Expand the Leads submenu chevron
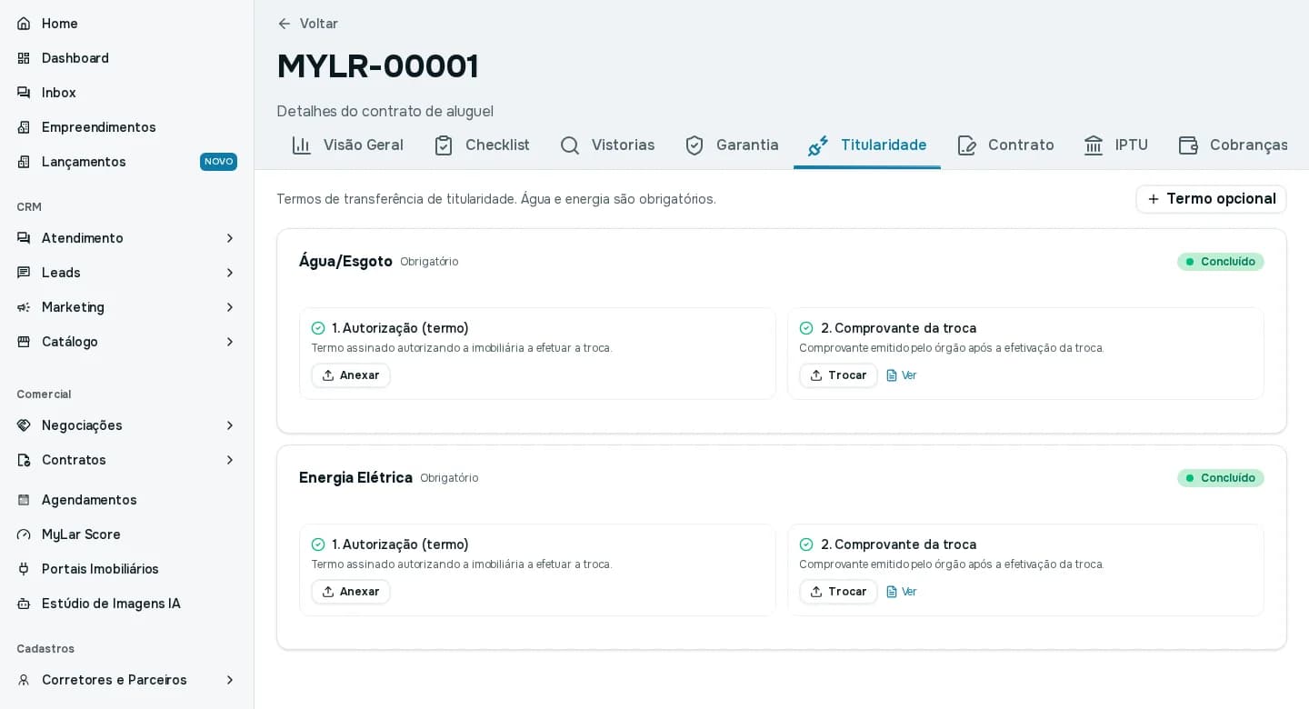This screenshot has height=709, width=1309. (230, 273)
